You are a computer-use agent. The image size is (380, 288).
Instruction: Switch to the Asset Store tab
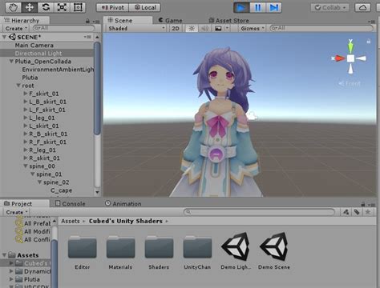click(x=228, y=21)
